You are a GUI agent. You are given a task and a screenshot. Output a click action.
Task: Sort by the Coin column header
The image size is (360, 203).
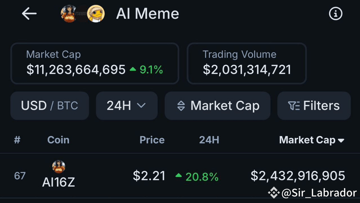(x=58, y=140)
